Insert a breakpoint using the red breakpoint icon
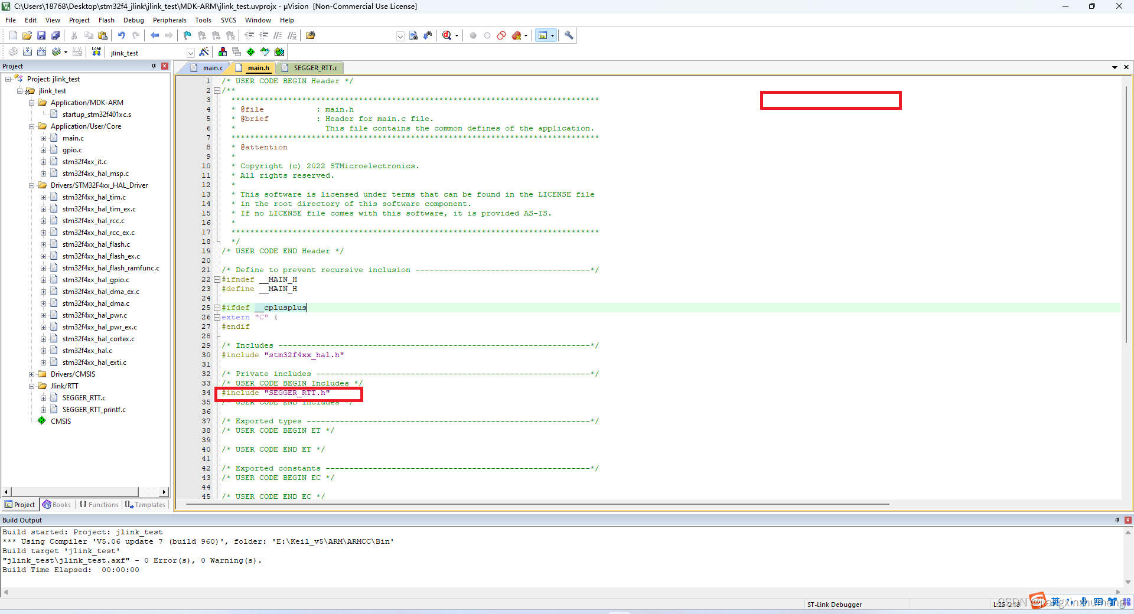The height and width of the screenshot is (614, 1134). (501, 35)
